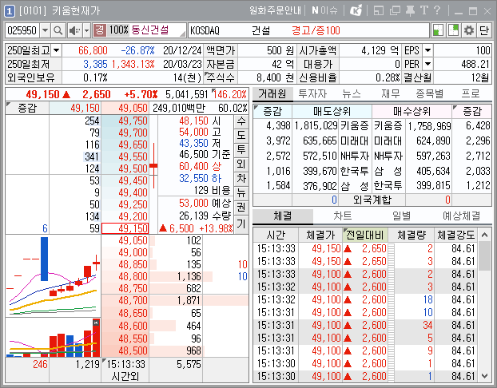The image size is (497, 388).
Task: Switch to 뉴스 tab
Action: (352, 93)
